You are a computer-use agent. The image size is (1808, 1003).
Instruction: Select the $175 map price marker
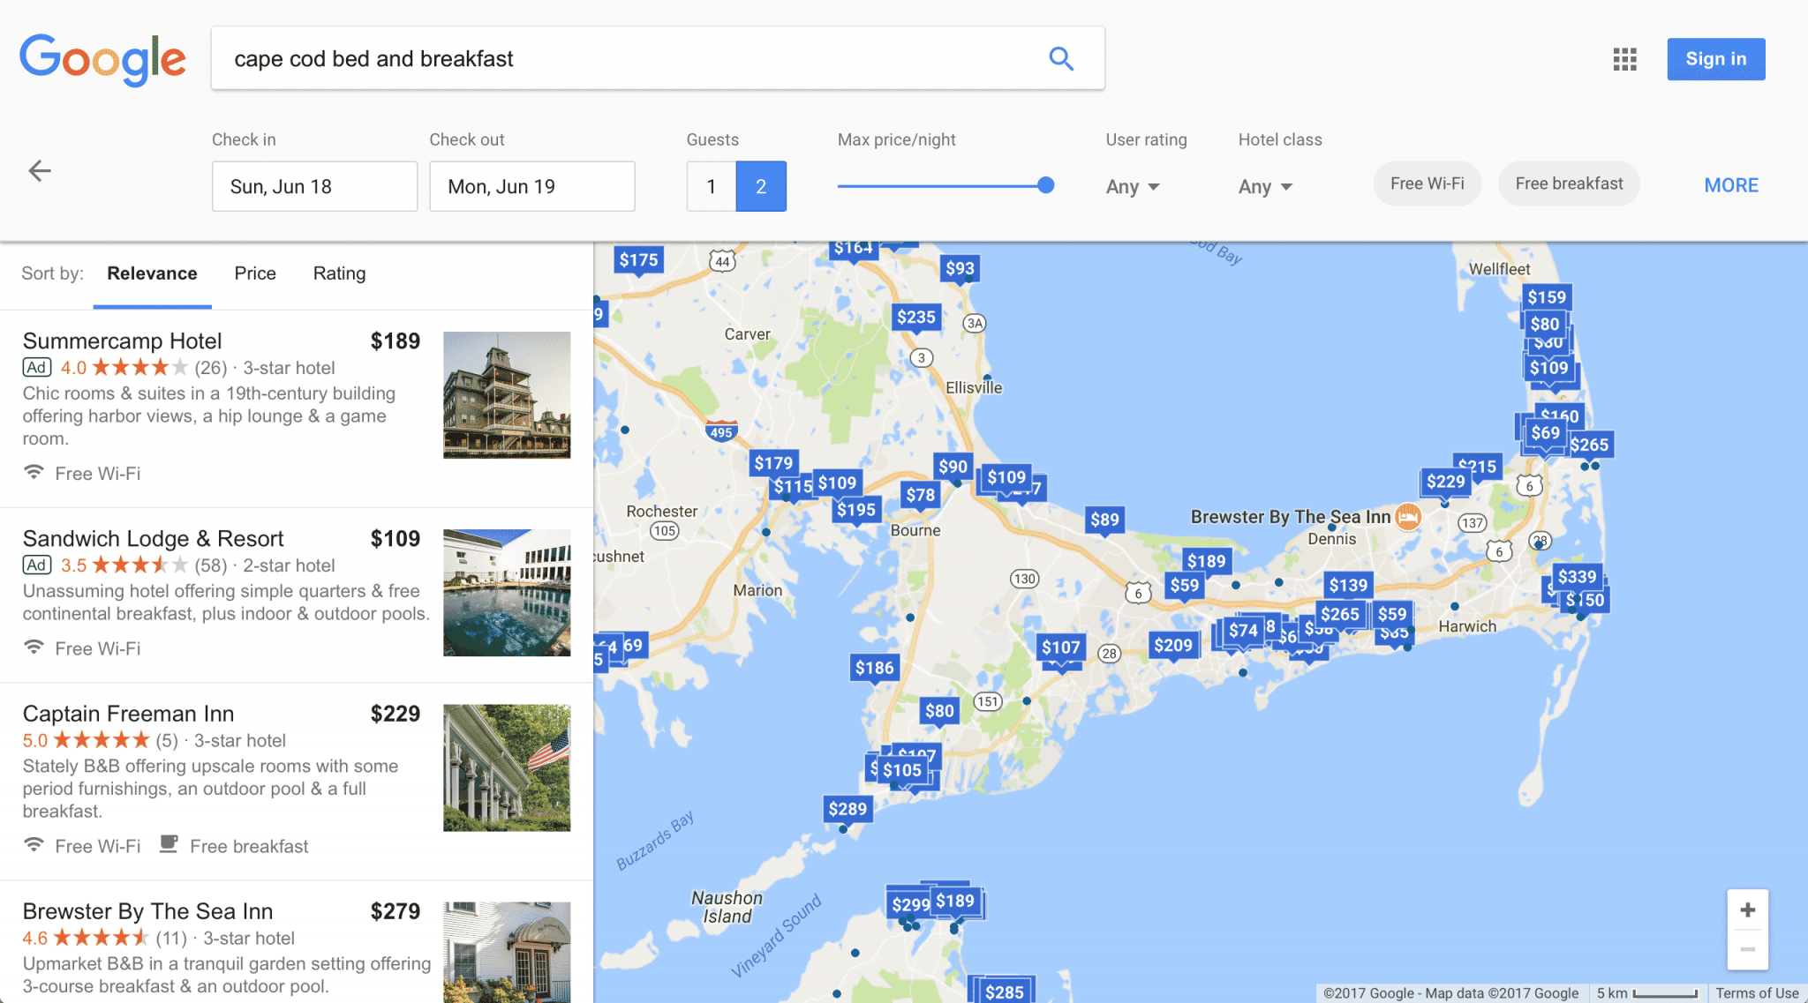tap(638, 259)
